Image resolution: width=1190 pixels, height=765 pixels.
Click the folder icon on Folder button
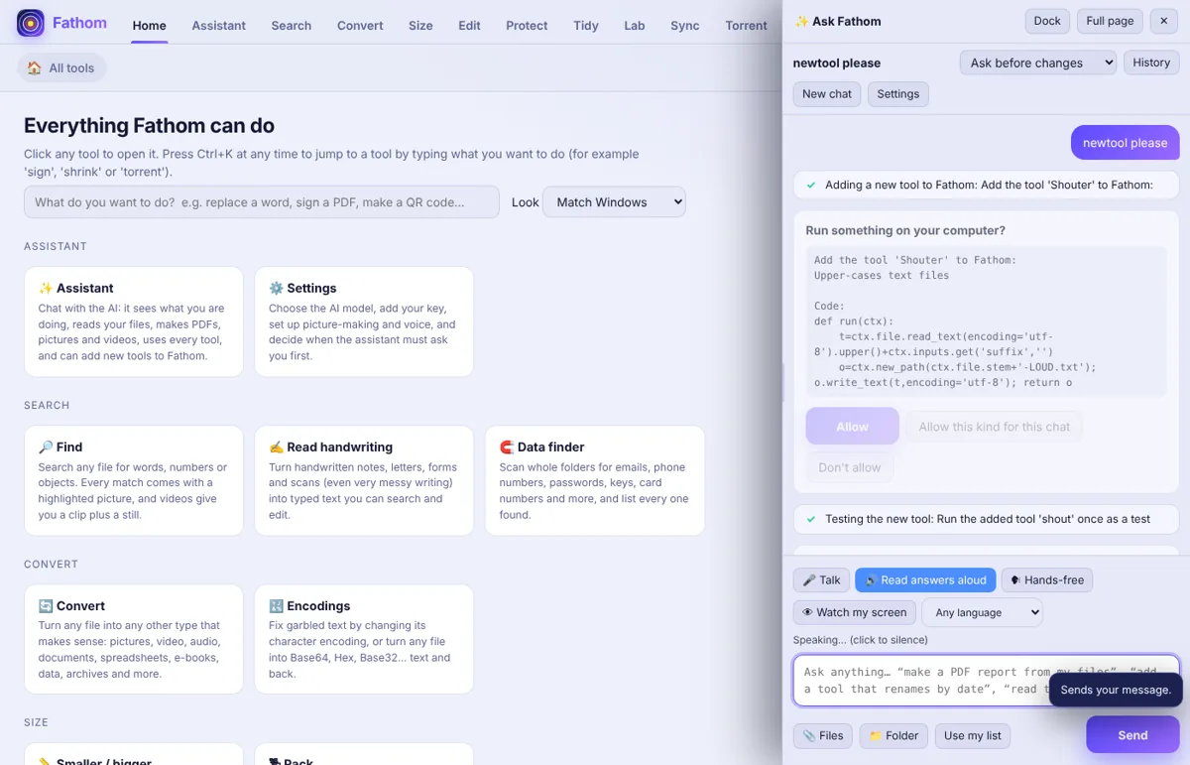[x=876, y=736]
